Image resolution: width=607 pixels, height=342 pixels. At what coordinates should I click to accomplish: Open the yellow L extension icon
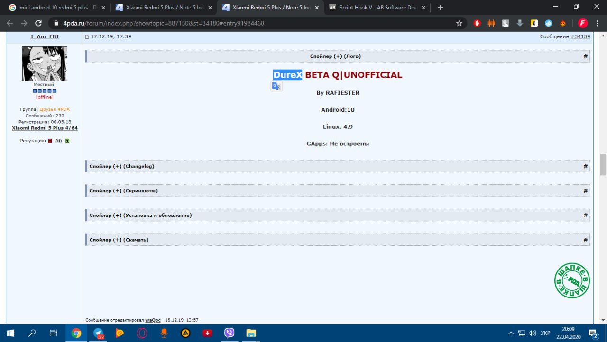click(x=534, y=23)
